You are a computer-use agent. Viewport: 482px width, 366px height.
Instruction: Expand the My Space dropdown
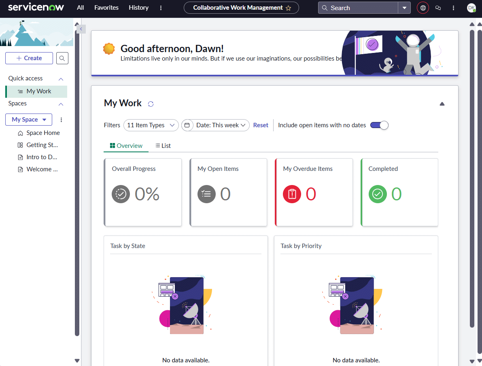(29, 120)
